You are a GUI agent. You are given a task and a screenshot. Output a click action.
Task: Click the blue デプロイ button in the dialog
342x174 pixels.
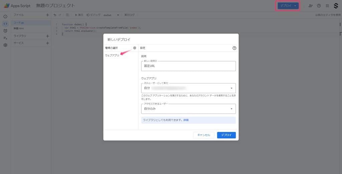point(226,135)
